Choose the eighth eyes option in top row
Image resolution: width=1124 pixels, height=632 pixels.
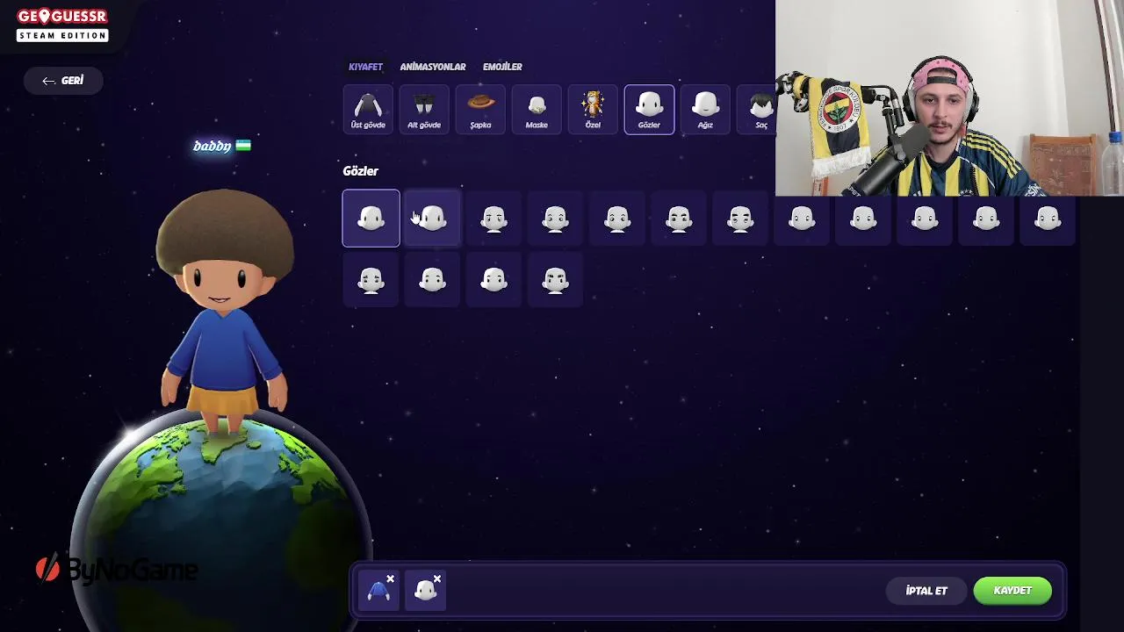(802, 218)
